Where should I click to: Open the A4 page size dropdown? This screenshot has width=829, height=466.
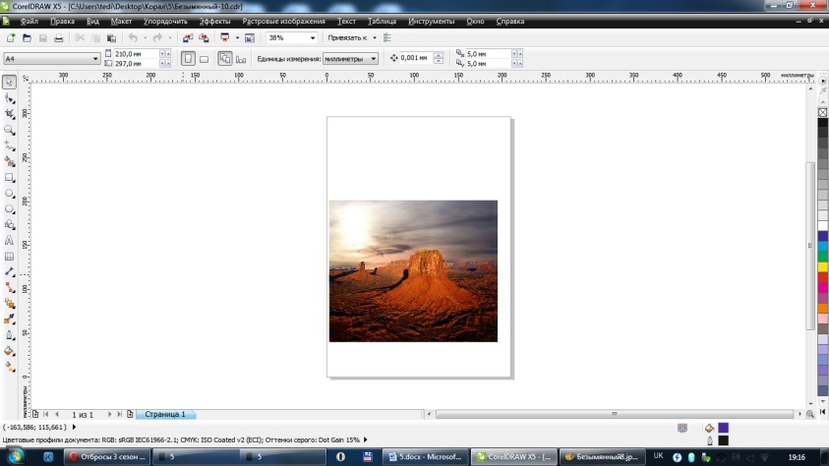tap(95, 59)
